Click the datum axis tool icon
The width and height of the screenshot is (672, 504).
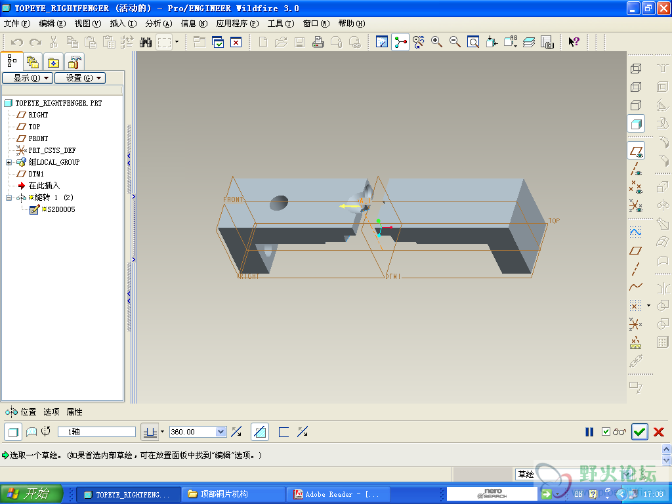(636, 269)
